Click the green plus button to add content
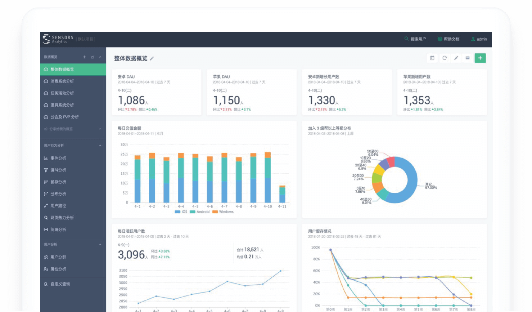 pyautogui.click(x=480, y=58)
